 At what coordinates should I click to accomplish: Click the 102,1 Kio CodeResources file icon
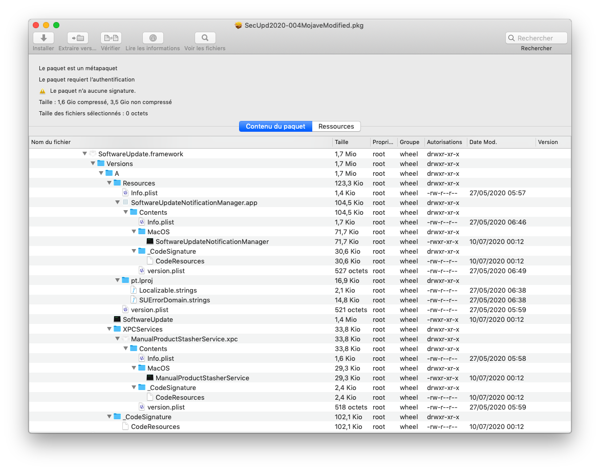(x=125, y=426)
